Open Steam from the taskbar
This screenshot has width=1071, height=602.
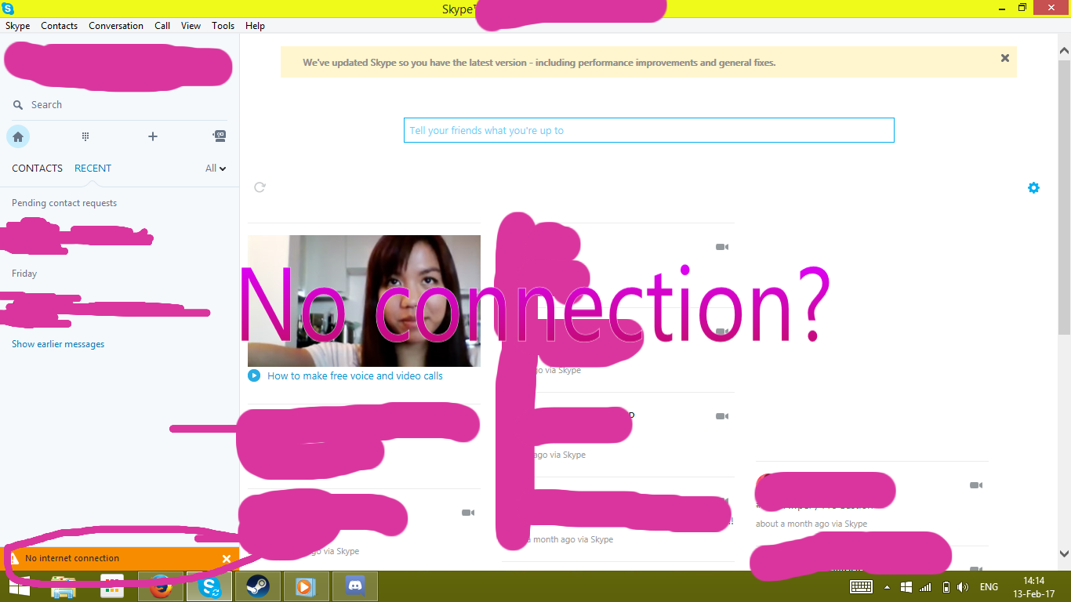[x=257, y=586]
